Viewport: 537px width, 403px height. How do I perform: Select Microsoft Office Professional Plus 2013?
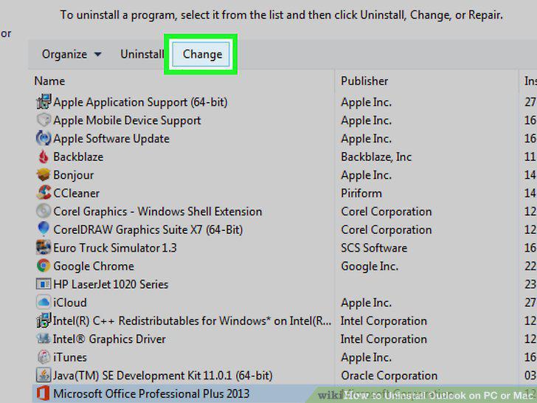(151, 393)
